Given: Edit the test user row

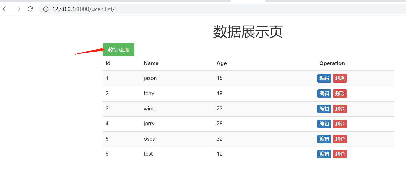Looking at the screenshot, I should (324, 154).
